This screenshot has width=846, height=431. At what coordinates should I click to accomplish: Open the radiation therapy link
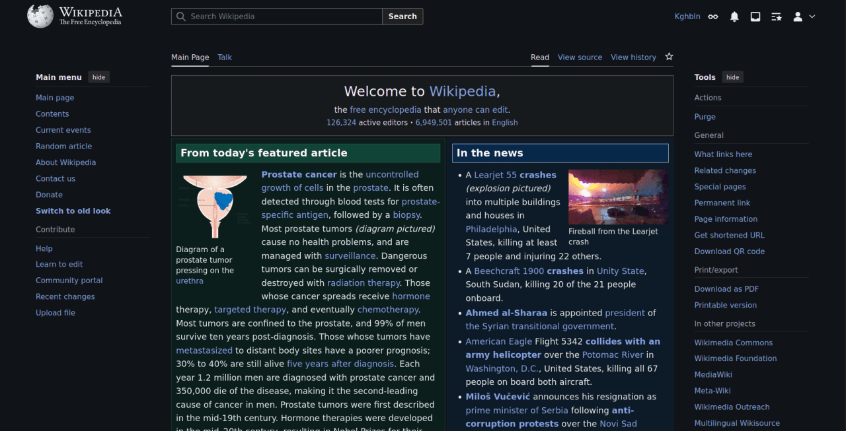click(x=364, y=283)
